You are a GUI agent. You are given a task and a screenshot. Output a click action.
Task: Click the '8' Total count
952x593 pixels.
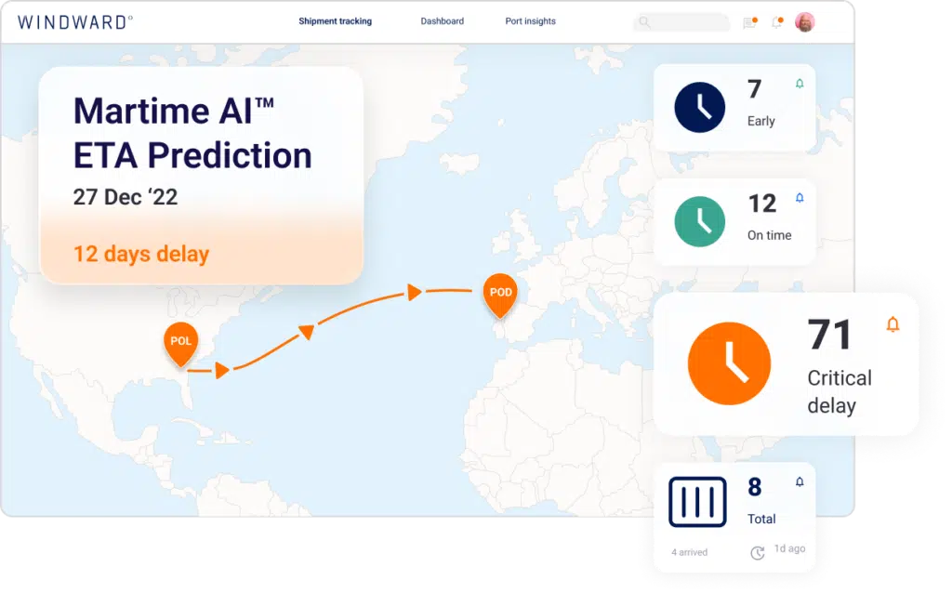click(755, 487)
